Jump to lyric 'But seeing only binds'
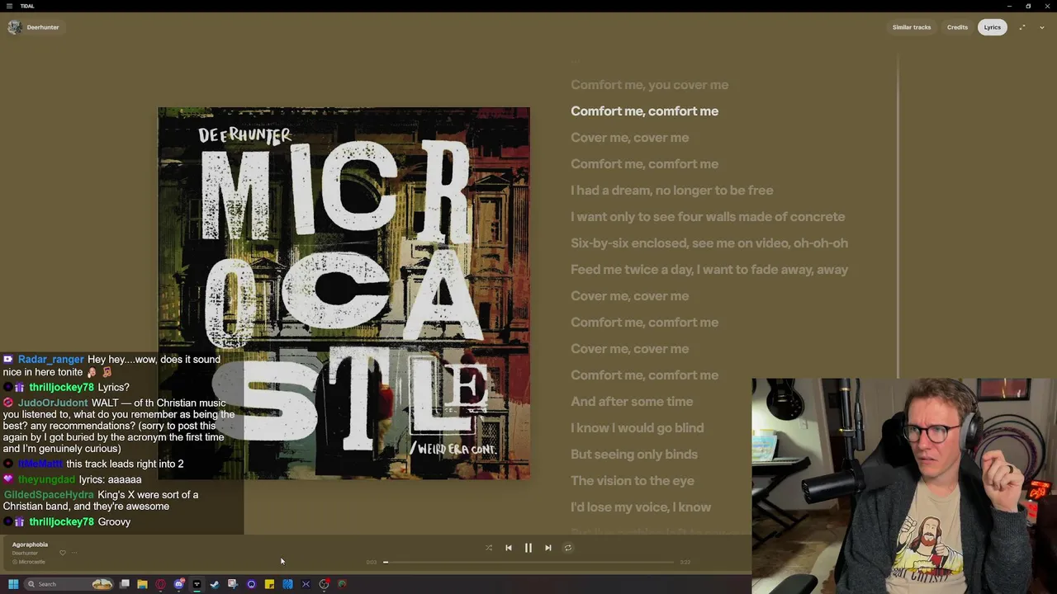Image resolution: width=1057 pixels, height=594 pixels. tap(634, 455)
